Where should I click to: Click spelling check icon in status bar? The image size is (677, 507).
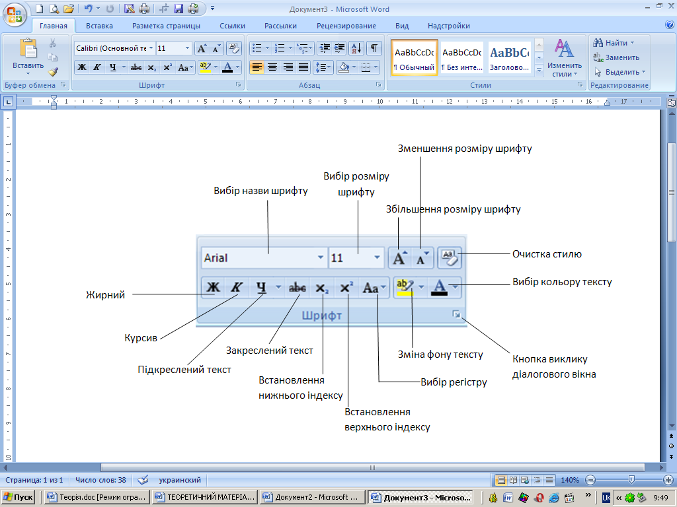pos(143,480)
